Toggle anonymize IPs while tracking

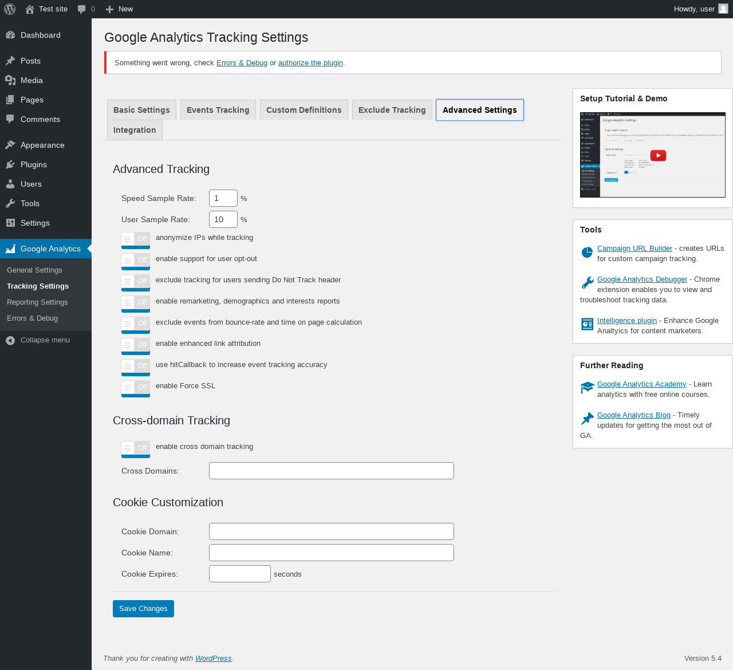(135, 239)
